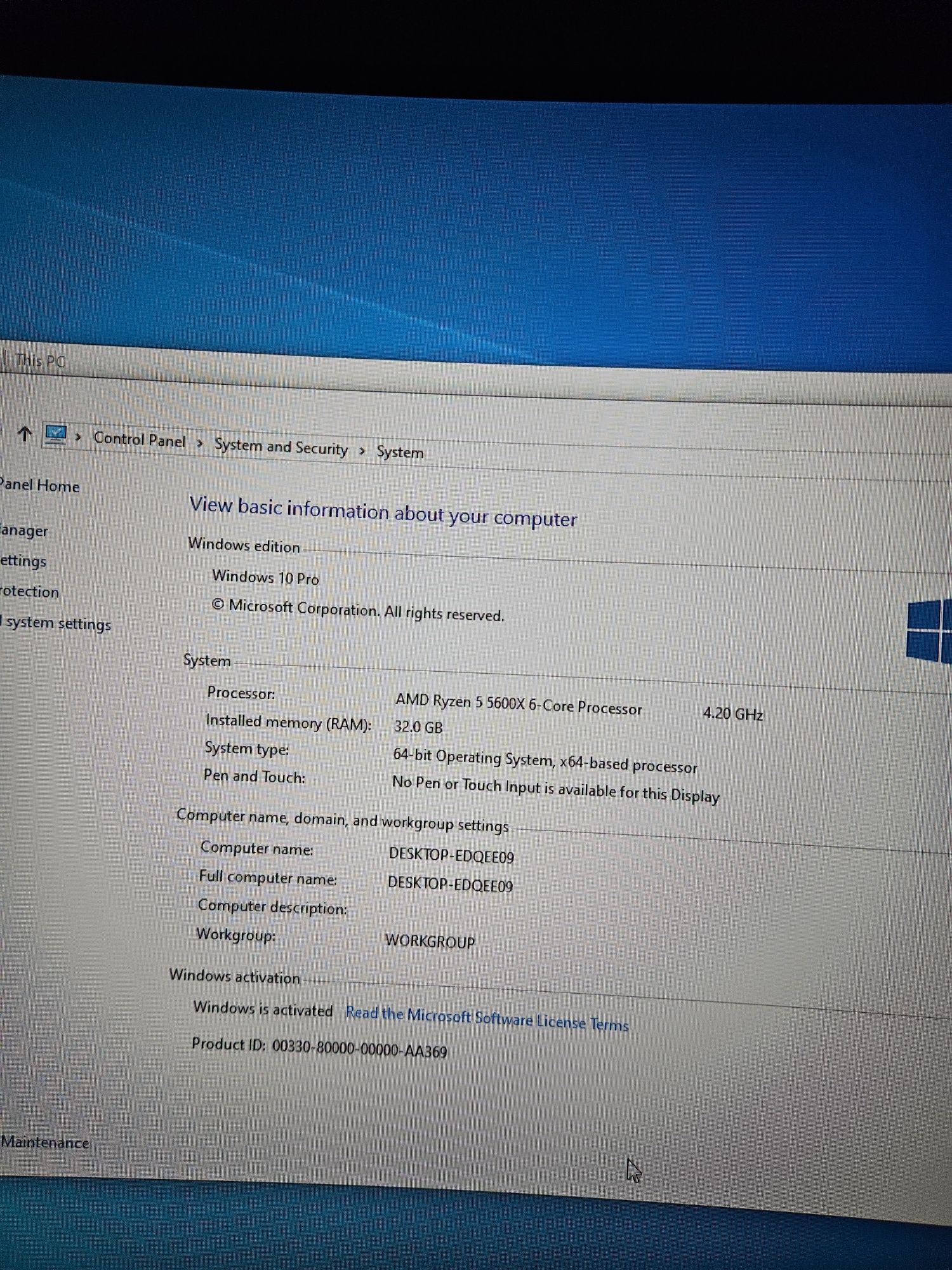Expand chevron after Control Panel breadcrumb
The image size is (952, 1270).
point(200,443)
